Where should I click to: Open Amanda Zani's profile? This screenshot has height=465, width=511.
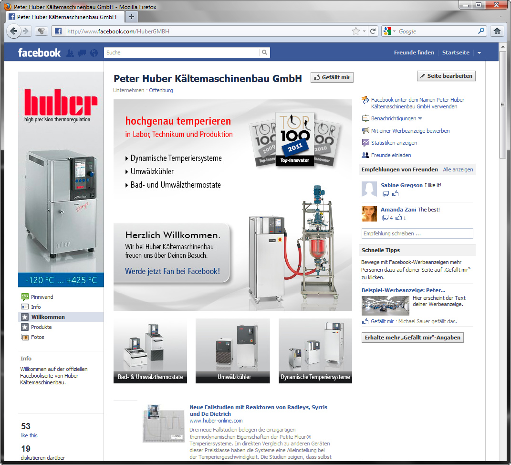click(x=398, y=210)
